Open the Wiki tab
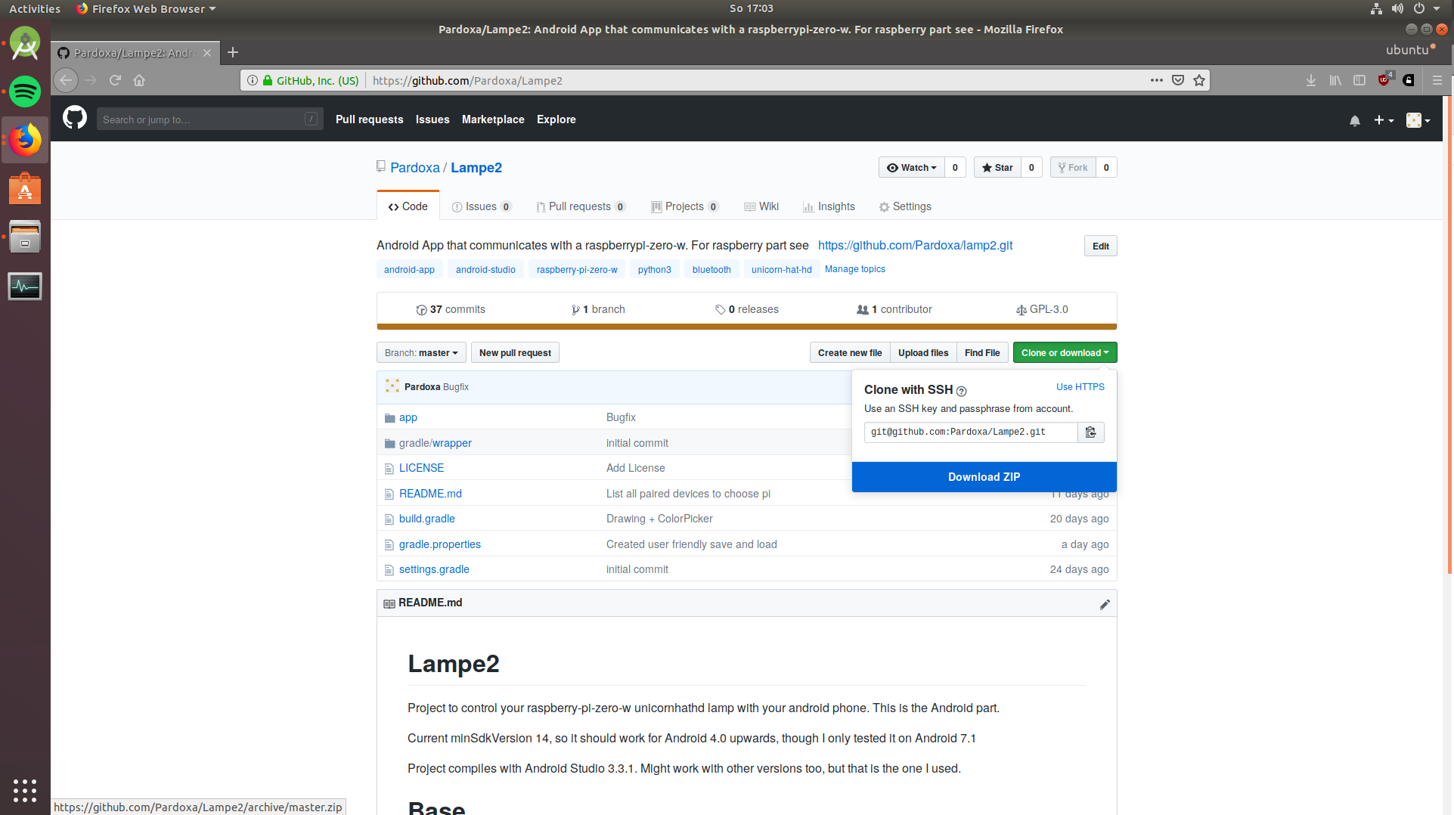 click(761, 206)
